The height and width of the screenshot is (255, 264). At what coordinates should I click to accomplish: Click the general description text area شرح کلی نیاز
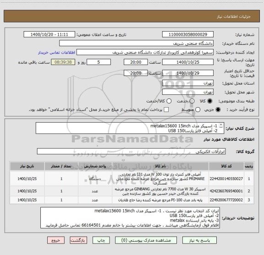coord(130,128)
